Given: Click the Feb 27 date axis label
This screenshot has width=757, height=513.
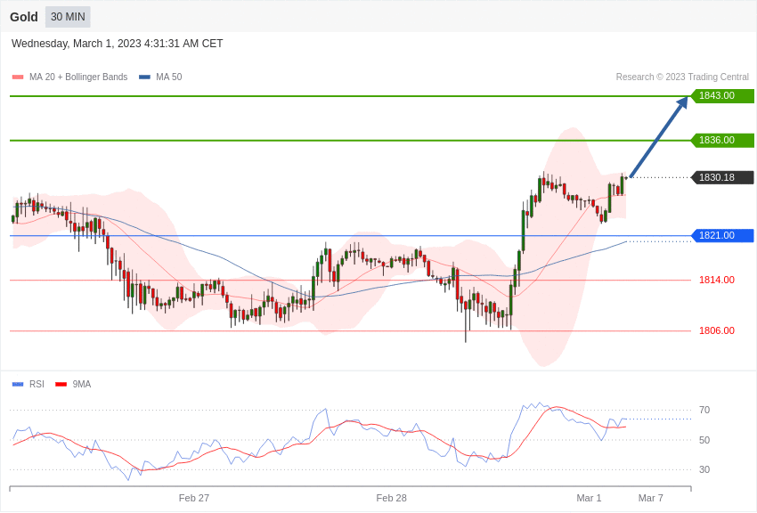Looking at the screenshot, I should (x=194, y=498).
